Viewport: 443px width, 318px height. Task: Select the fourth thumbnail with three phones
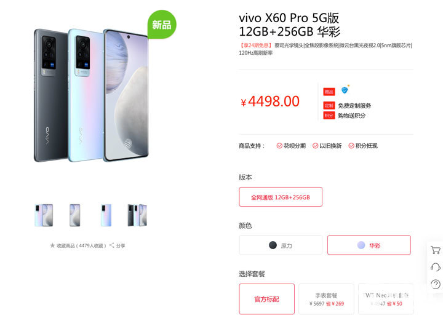tap(137, 215)
